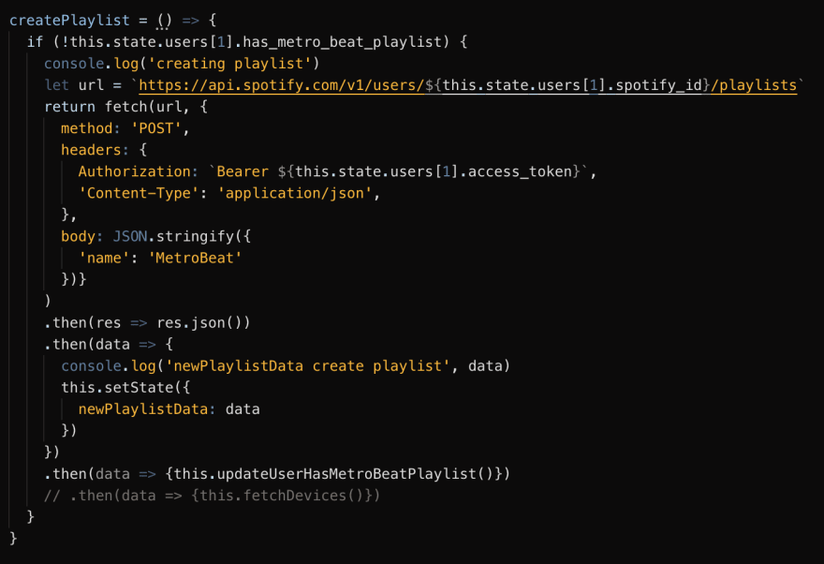Screen dimensions: 824x564
Task: Click the Authorization header key
Action: point(135,171)
